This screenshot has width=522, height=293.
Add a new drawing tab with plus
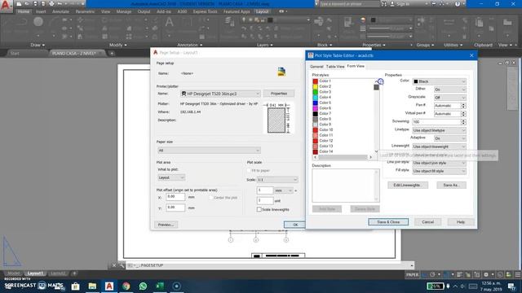(x=112, y=53)
